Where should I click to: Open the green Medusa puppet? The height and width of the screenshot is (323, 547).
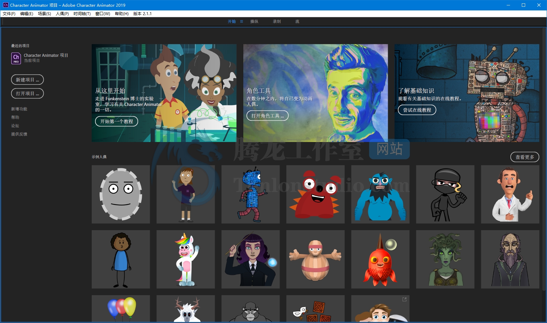pos(445,259)
